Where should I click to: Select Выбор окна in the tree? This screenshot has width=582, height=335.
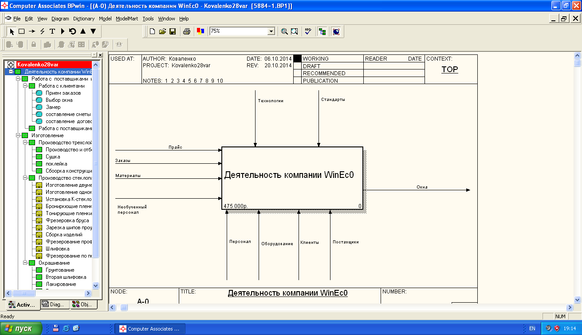coord(59,100)
